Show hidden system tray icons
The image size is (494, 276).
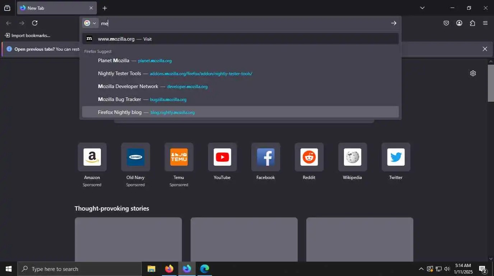click(421, 269)
